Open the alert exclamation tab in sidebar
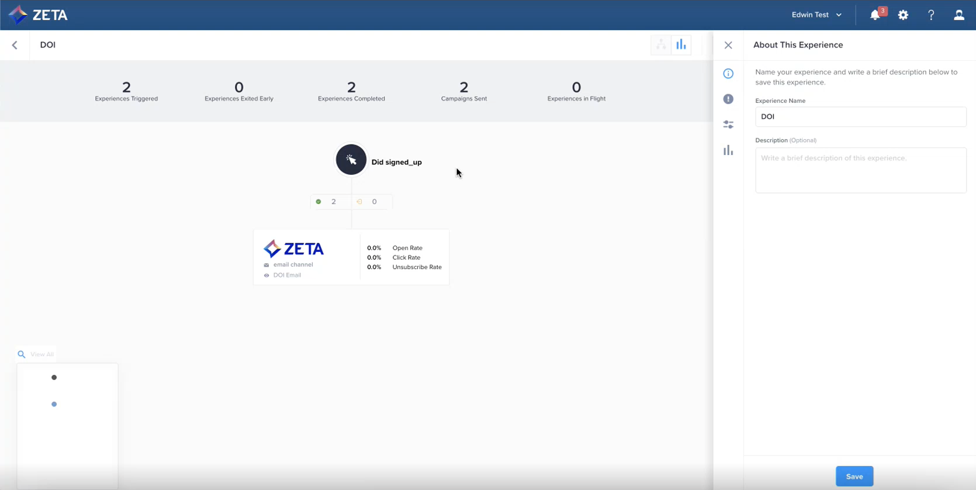The height and width of the screenshot is (490, 976). [x=728, y=99]
